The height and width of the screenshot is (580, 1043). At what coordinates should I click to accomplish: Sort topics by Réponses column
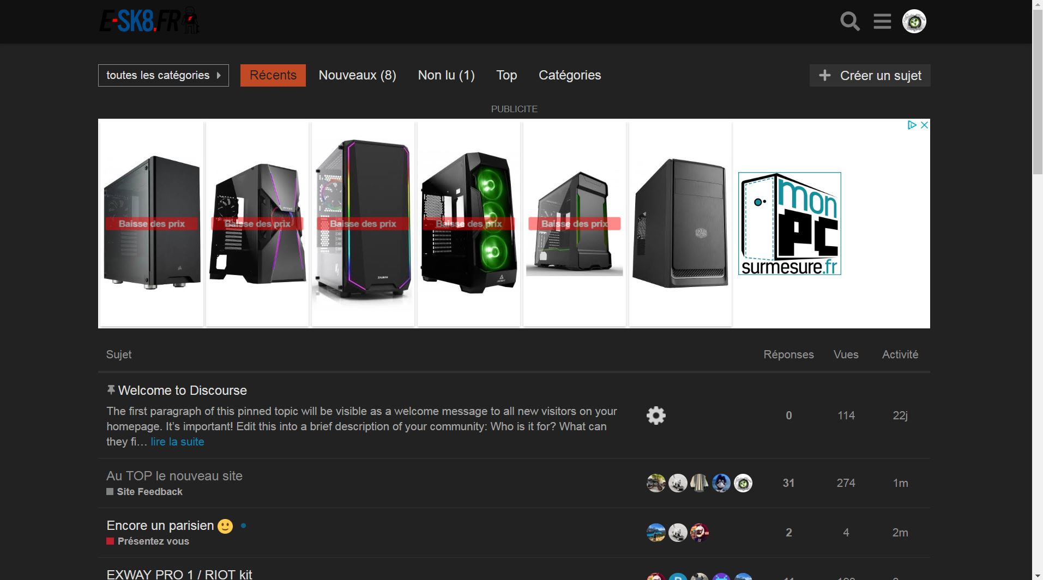point(788,355)
